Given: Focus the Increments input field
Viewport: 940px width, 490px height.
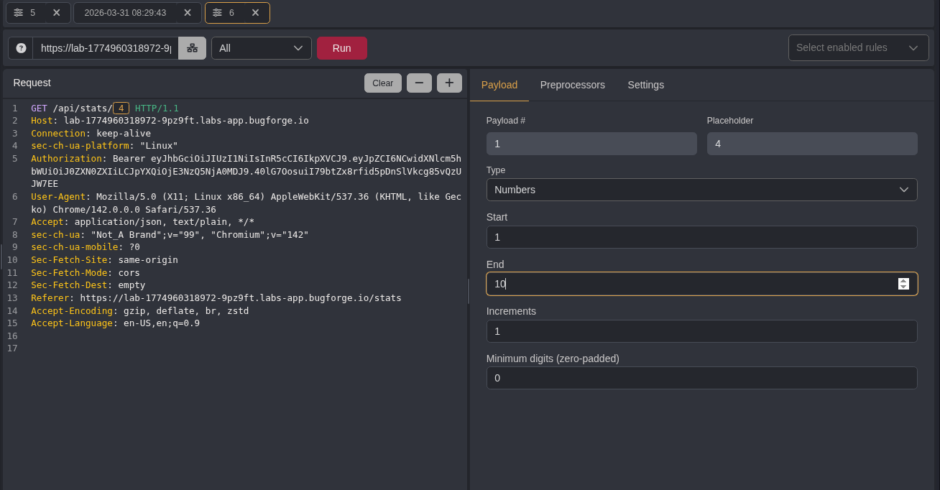Looking at the screenshot, I should point(701,331).
